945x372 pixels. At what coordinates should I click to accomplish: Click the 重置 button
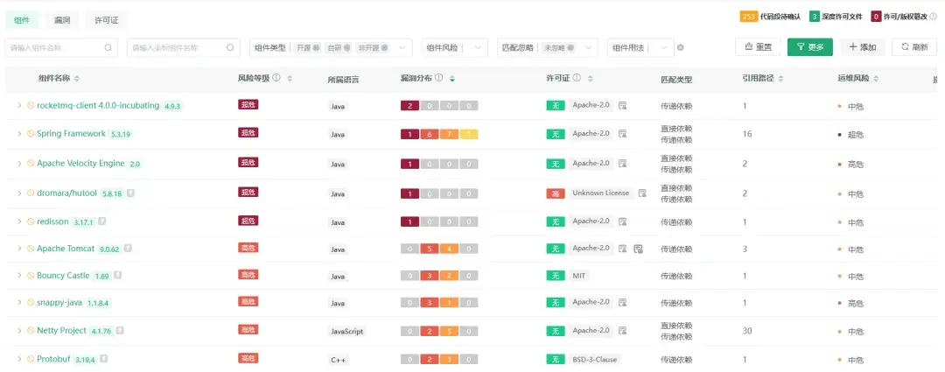coord(758,47)
